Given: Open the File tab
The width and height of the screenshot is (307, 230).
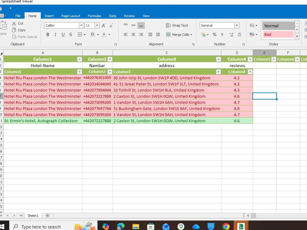Looking at the screenshot, I should (x=18, y=16).
